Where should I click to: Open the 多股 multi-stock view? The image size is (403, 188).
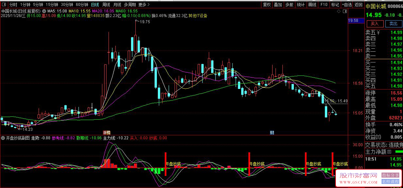coord(289,5)
